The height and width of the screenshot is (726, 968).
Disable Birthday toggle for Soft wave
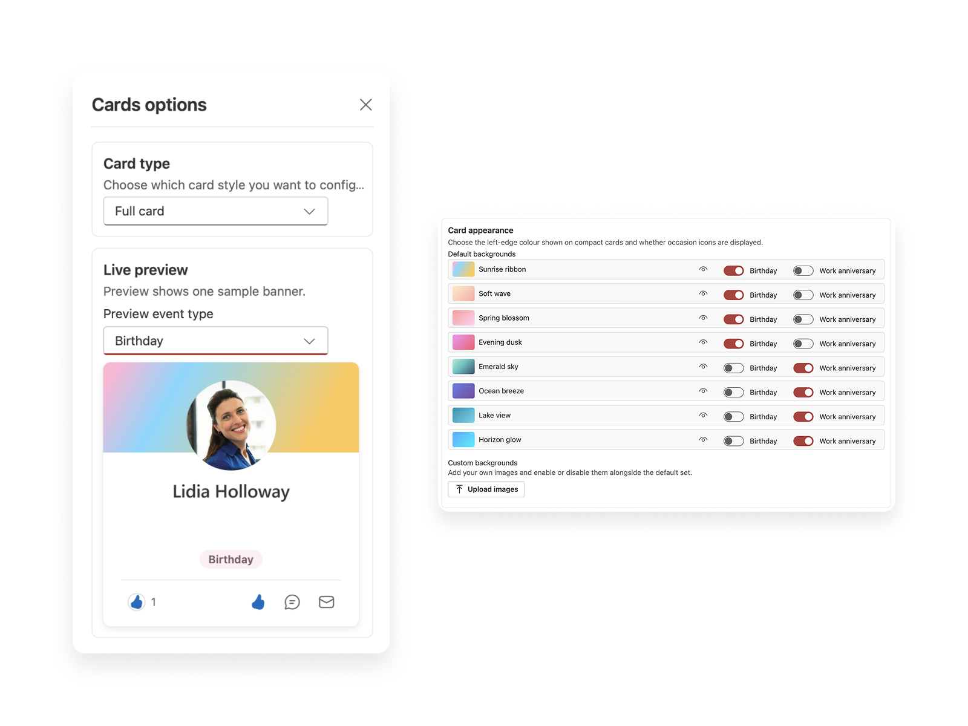click(734, 295)
